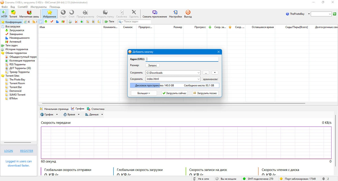Viewport: 338px width, 181px height.
Task: Click the disk space usage bar
Action: [175, 85]
